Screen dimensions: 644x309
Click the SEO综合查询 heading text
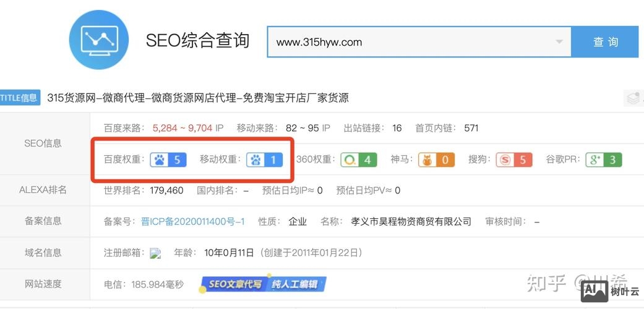(x=198, y=41)
